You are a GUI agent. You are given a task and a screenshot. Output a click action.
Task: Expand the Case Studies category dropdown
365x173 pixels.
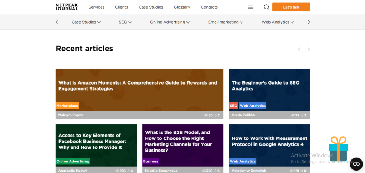[86, 22]
